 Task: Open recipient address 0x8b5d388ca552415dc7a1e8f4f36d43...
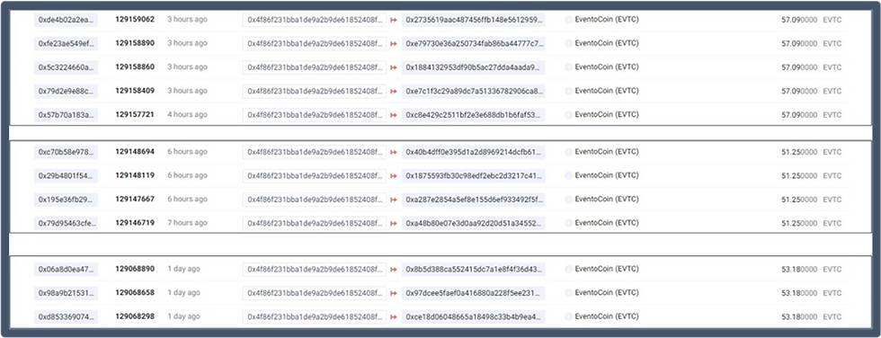[x=474, y=270]
